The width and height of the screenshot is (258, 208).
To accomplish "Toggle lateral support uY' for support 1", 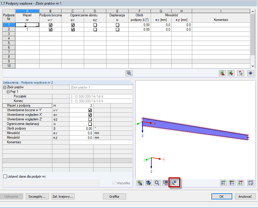I will click(x=51, y=25).
